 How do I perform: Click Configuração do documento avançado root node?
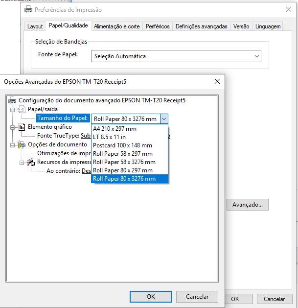coord(102,100)
